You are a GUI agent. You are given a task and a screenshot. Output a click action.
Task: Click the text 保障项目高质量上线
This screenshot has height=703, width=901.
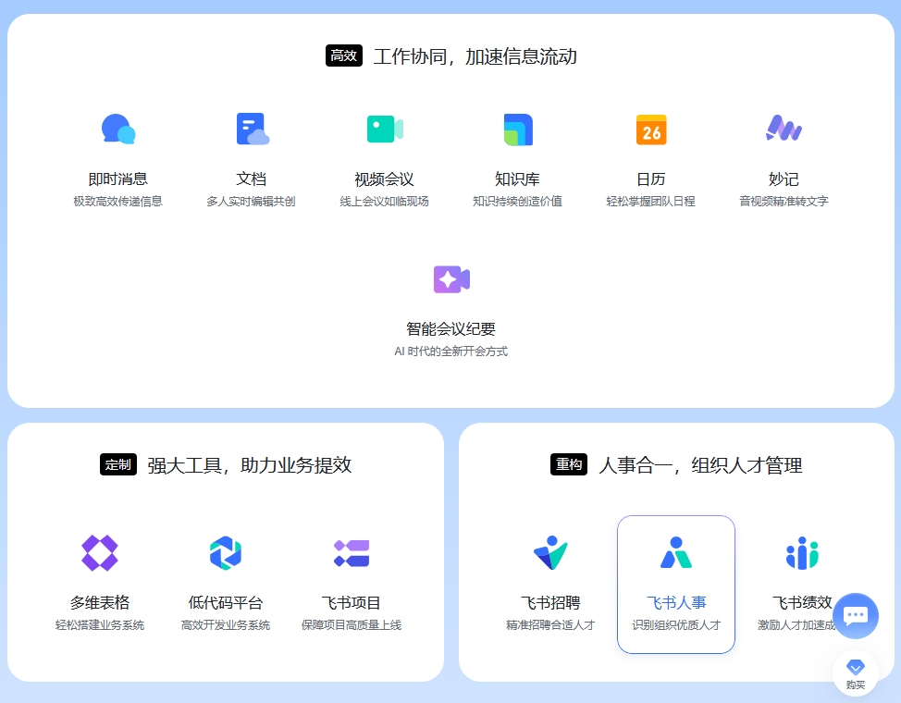pos(352,624)
